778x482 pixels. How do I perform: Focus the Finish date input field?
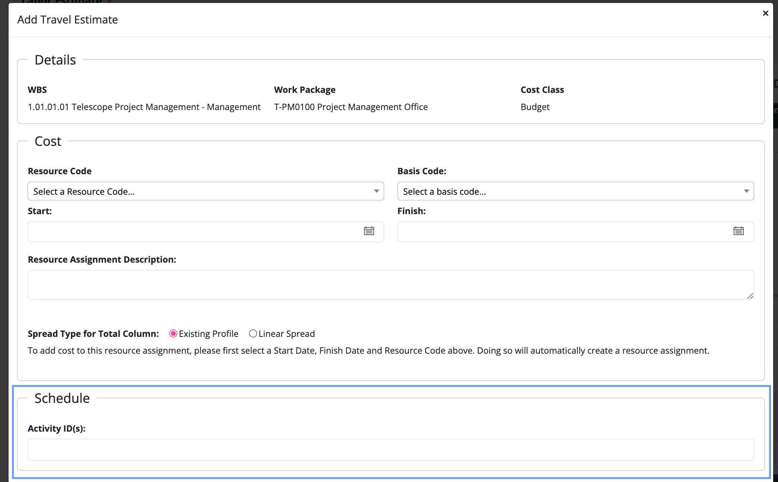[x=563, y=232]
